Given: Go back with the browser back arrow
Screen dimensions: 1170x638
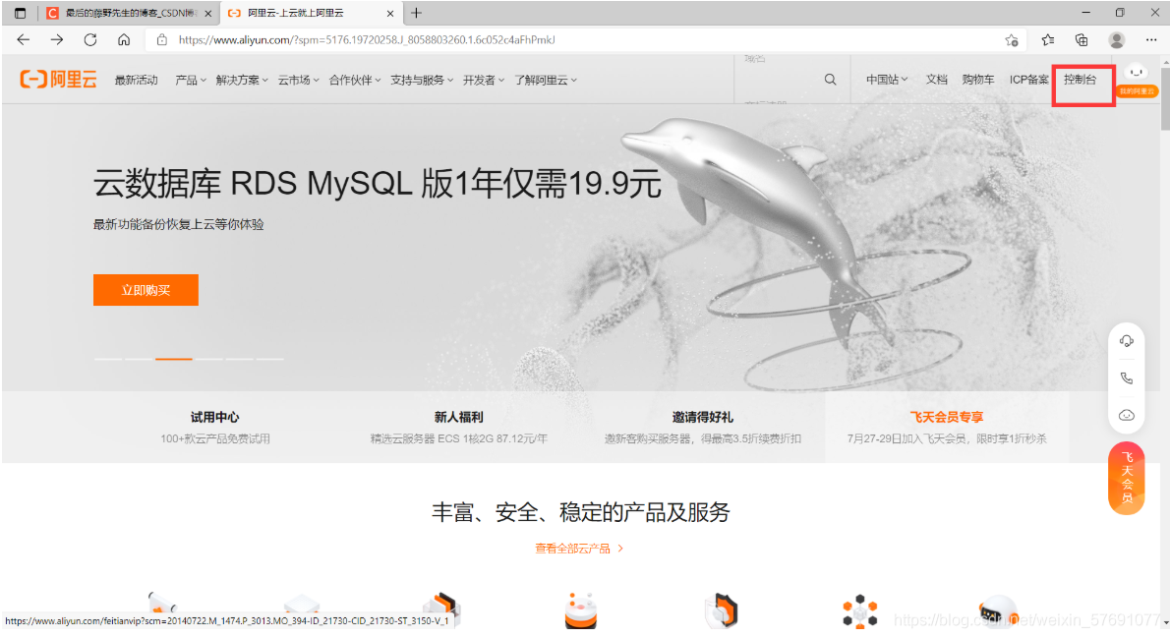Looking at the screenshot, I should [x=24, y=40].
